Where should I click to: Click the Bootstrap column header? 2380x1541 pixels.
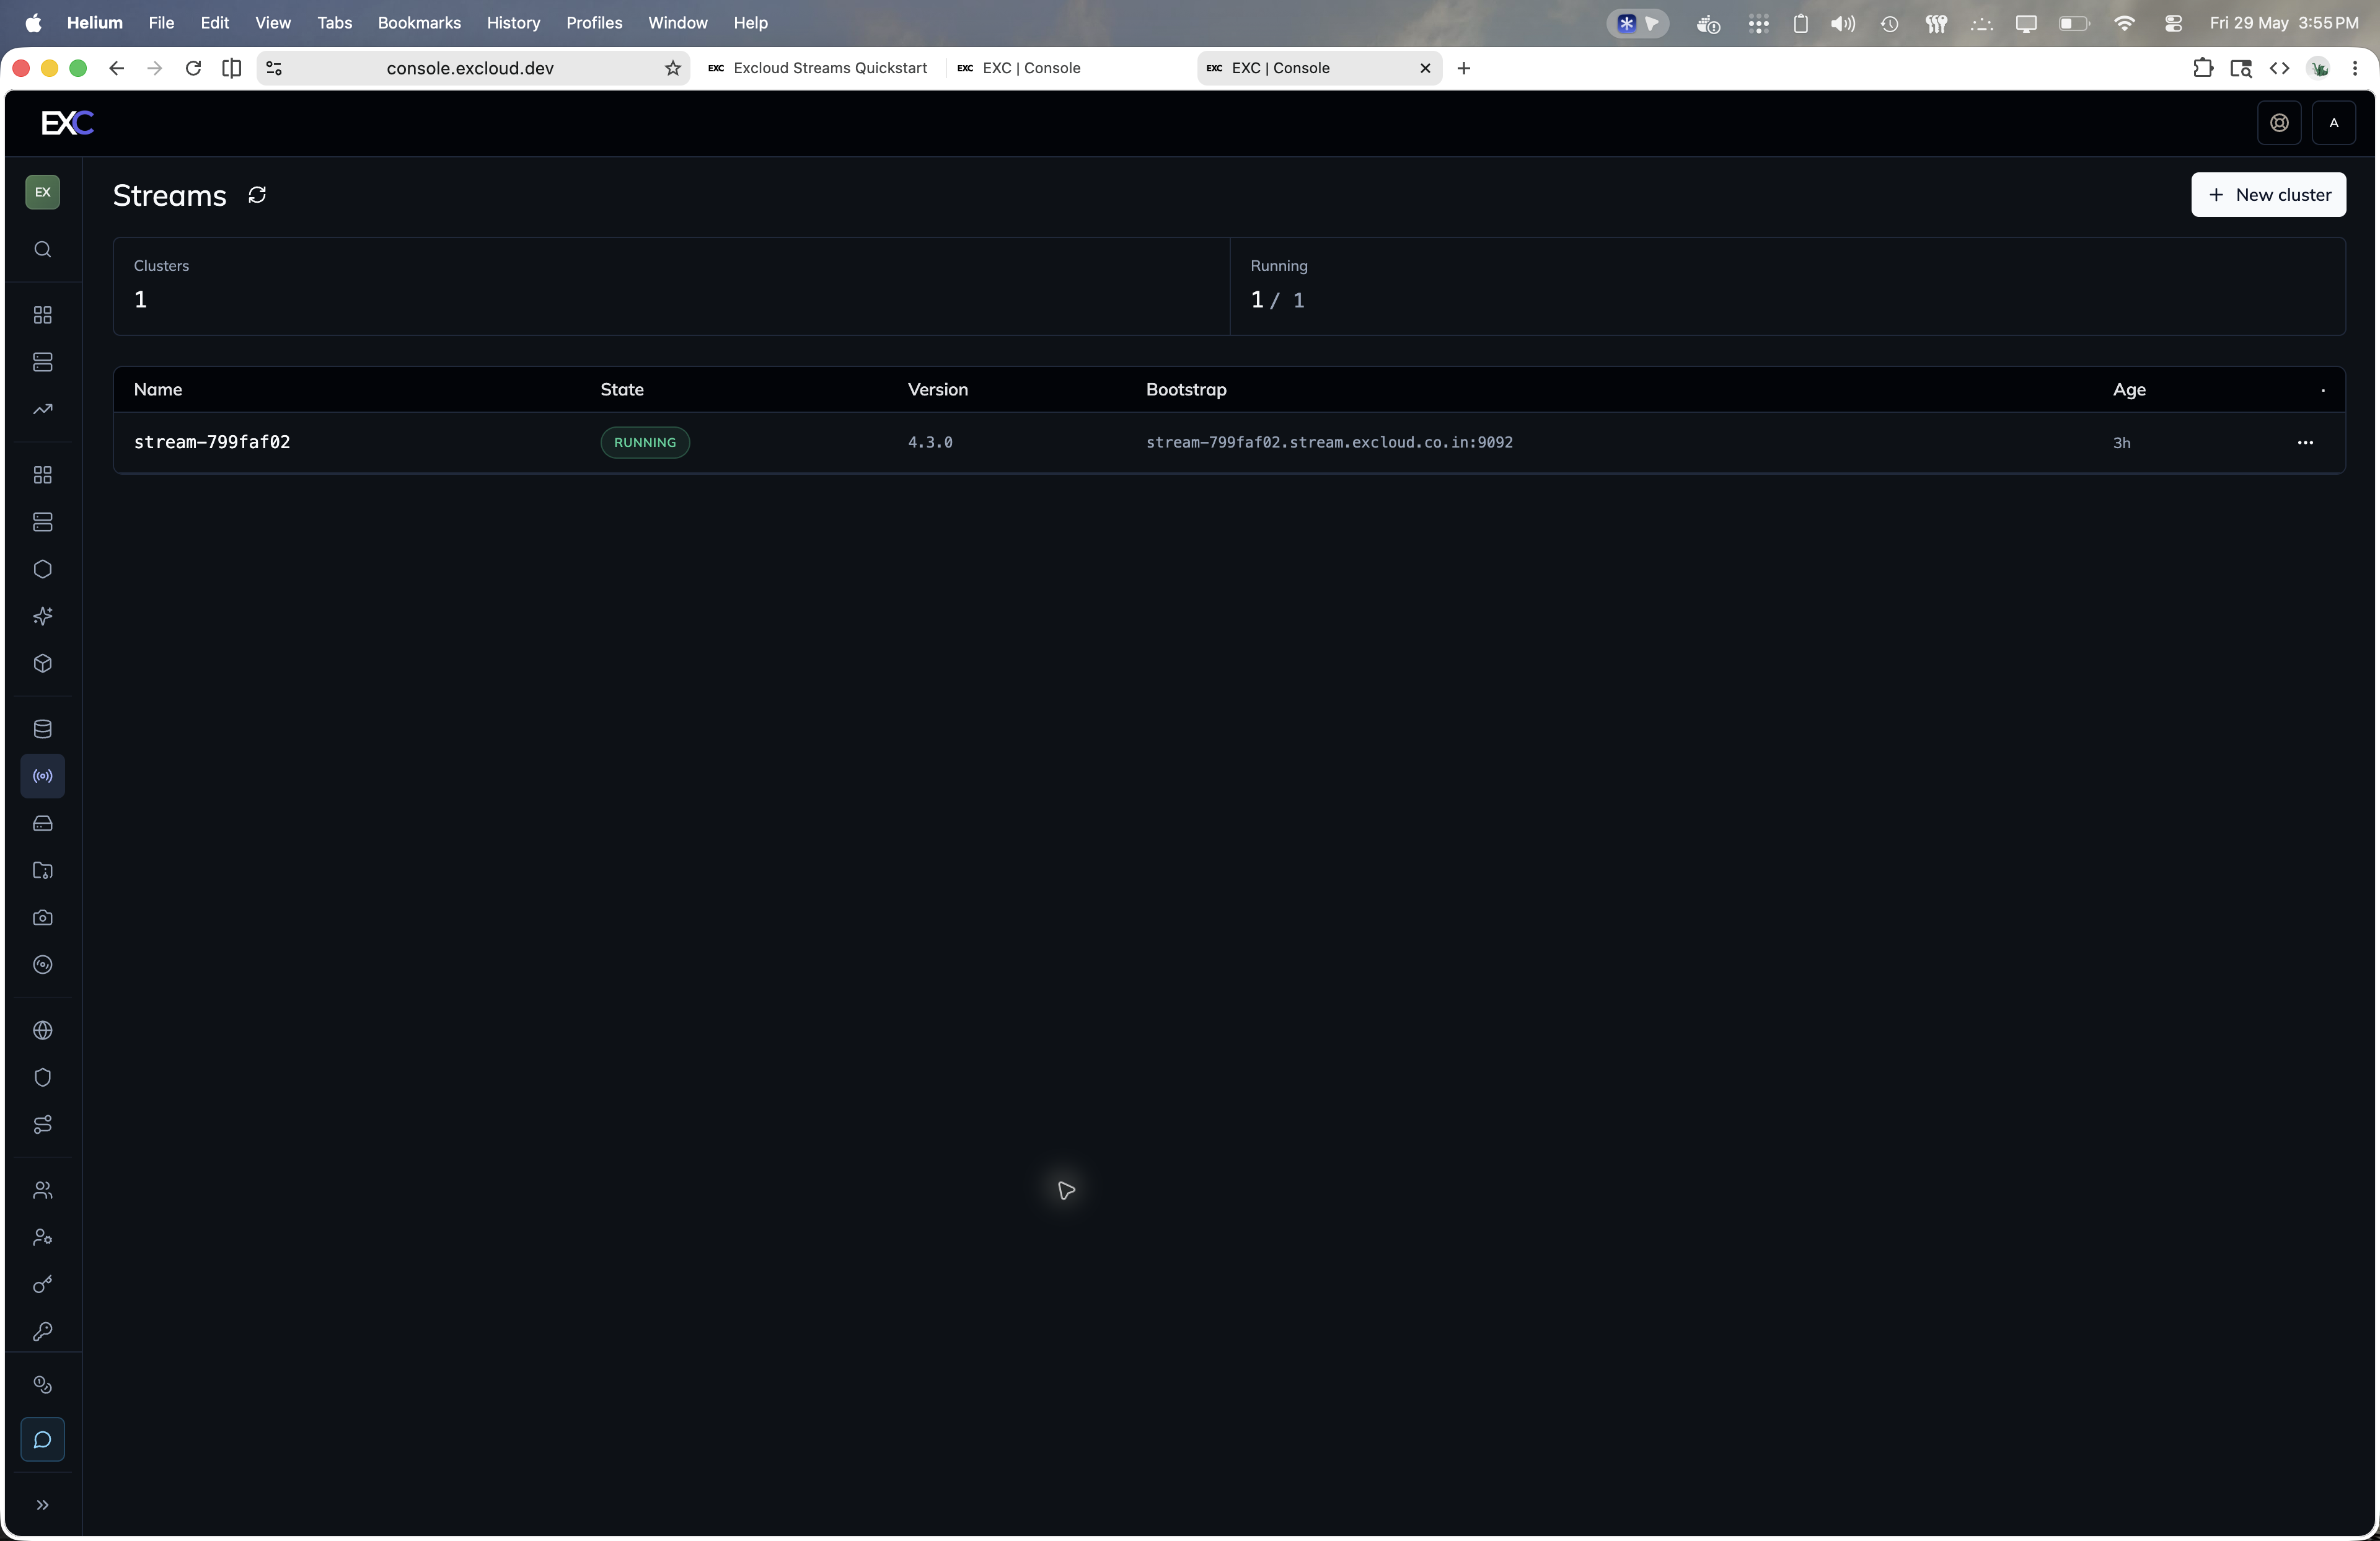1186,389
